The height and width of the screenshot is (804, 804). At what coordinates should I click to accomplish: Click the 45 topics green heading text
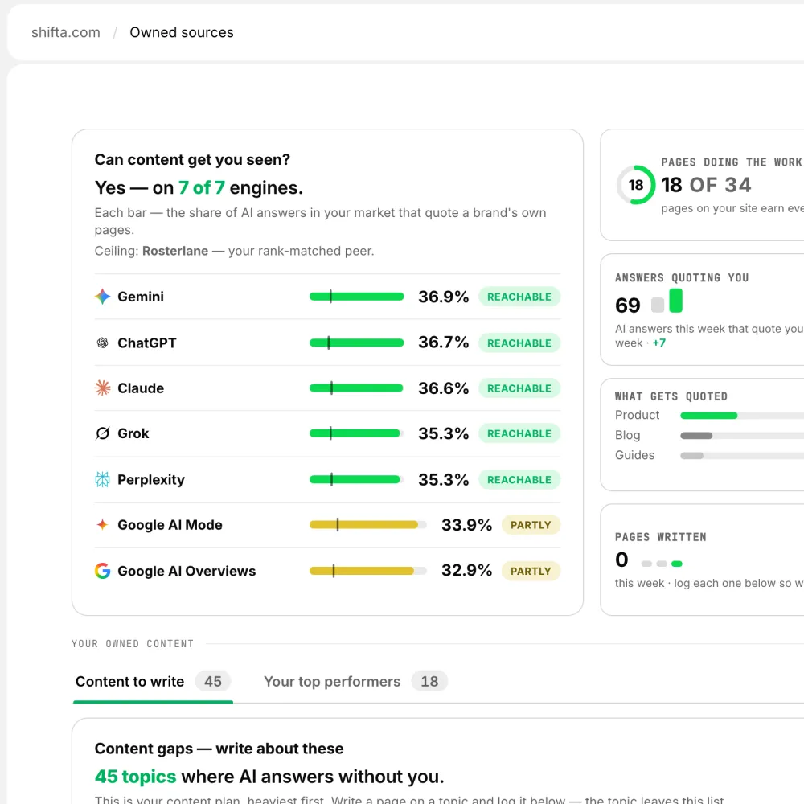point(135,777)
